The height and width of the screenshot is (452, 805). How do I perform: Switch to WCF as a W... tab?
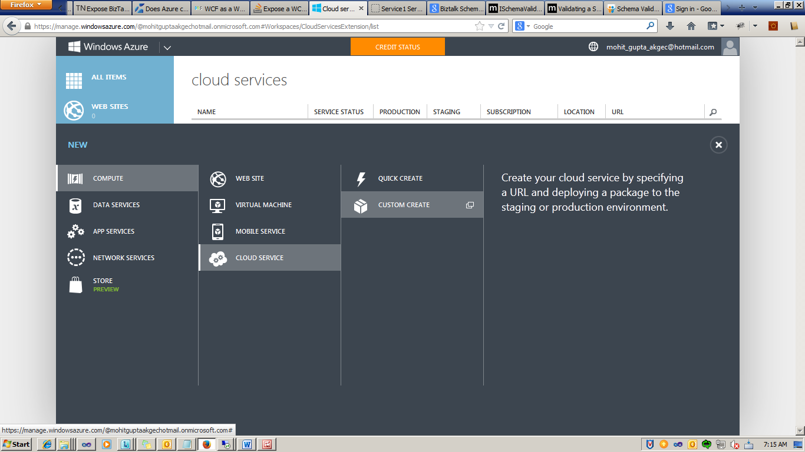(220, 9)
